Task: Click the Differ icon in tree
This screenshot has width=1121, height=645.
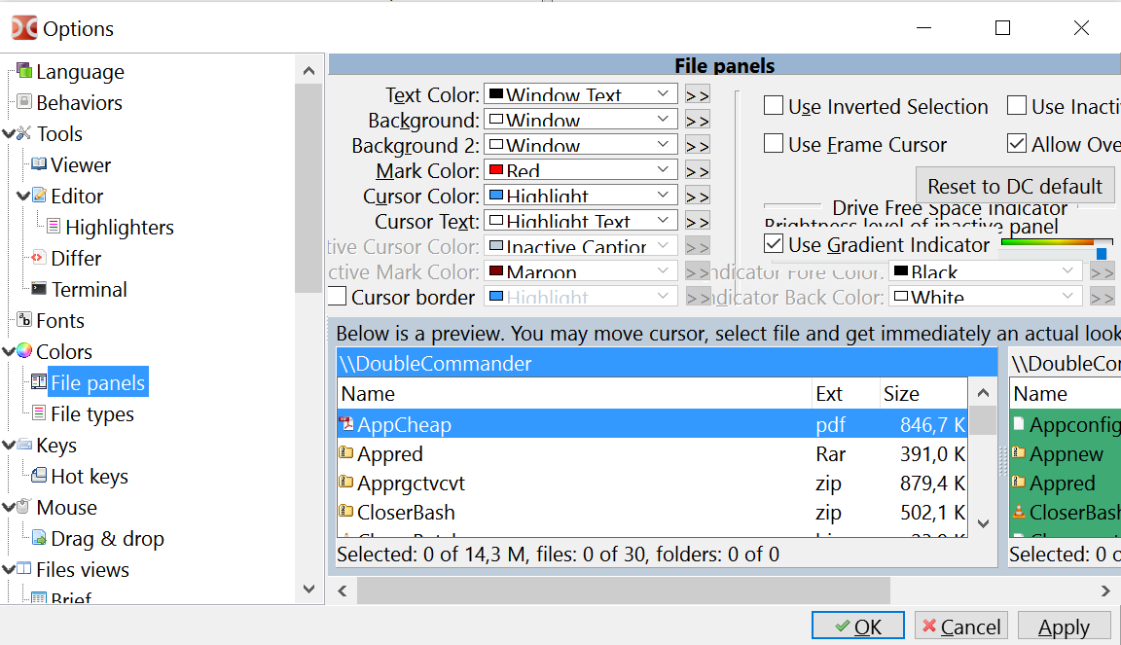Action: pos(39,259)
